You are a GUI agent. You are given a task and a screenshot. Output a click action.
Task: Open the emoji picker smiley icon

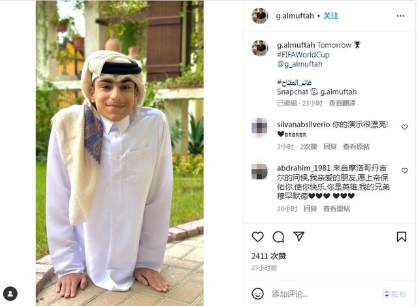257,294
